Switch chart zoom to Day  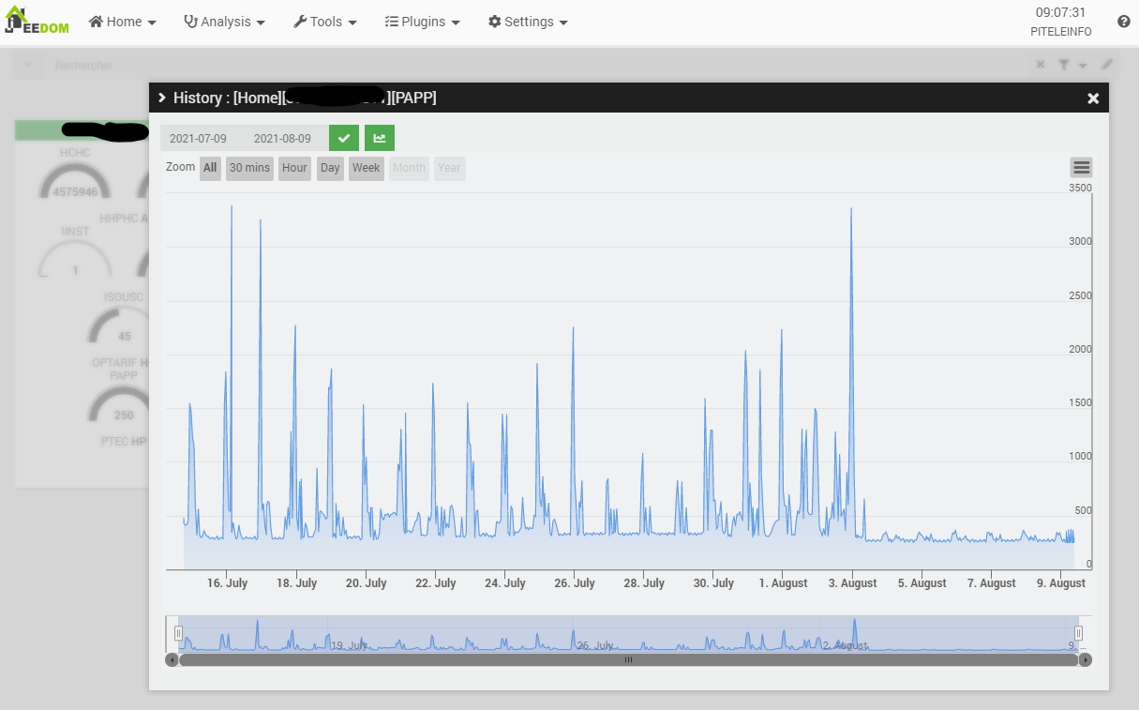pyautogui.click(x=330, y=168)
